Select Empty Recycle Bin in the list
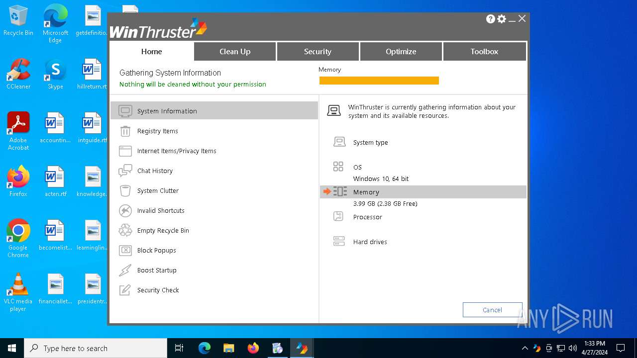This screenshot has height=358, width=637. click(214, 230)
